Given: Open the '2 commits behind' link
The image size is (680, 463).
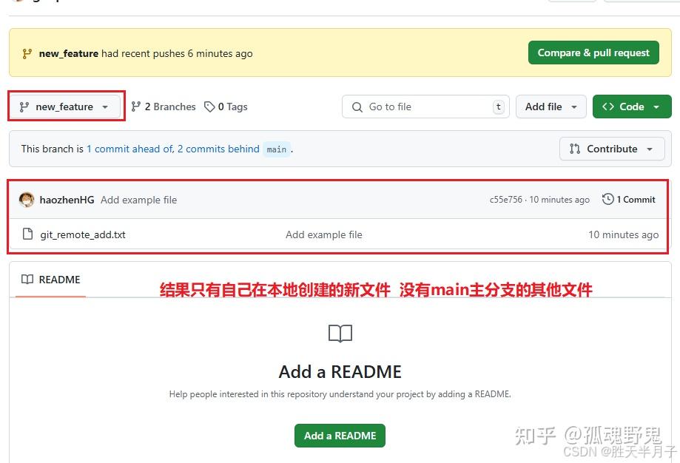Looking at the screenshot, I should click(218, 149).
